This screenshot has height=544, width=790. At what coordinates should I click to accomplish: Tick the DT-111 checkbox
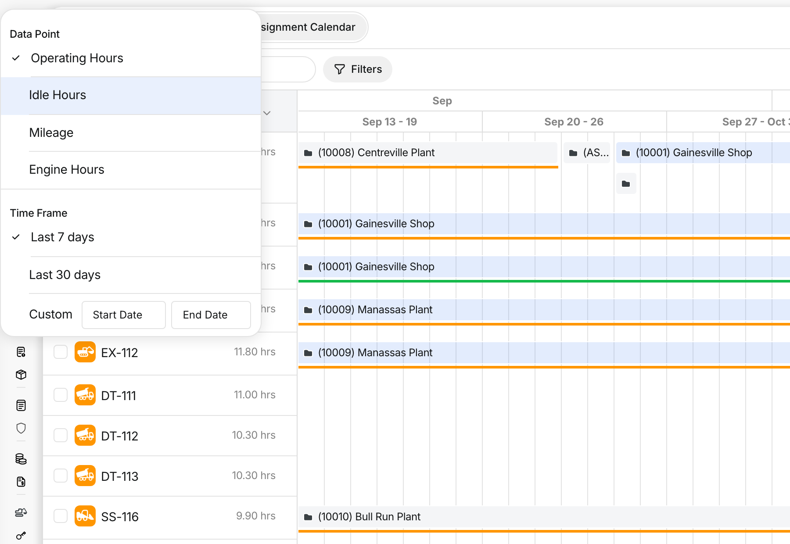(61, 395)
